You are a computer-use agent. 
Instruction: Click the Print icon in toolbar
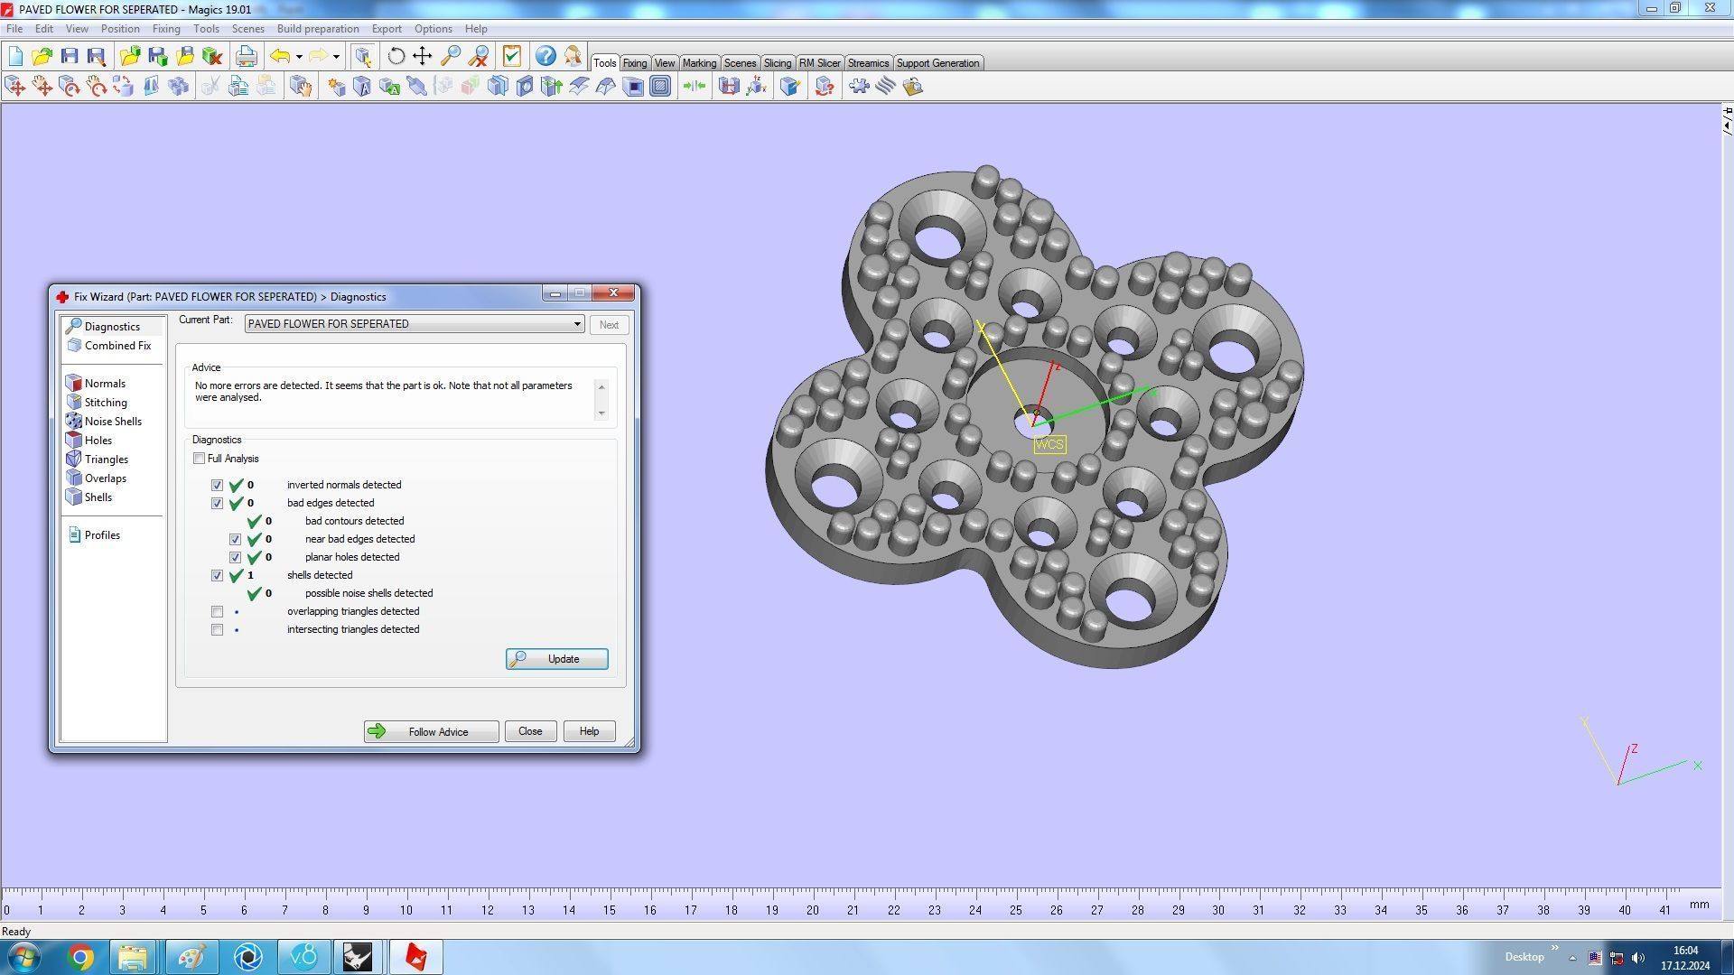[246, 56]
